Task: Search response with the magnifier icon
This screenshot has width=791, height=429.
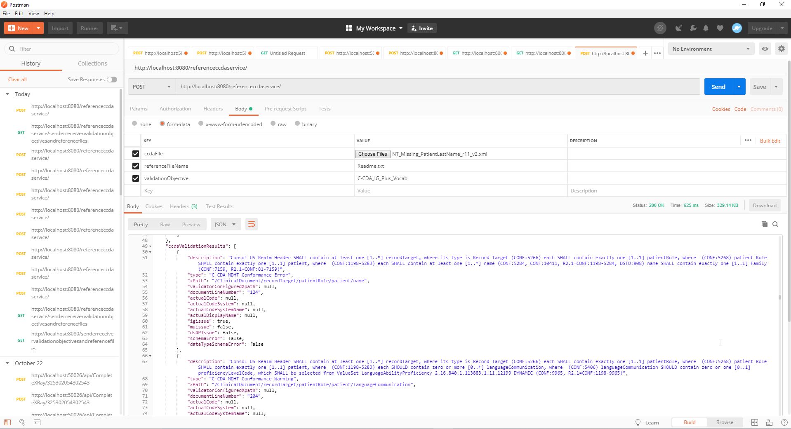Action: [x=775, y=224]
